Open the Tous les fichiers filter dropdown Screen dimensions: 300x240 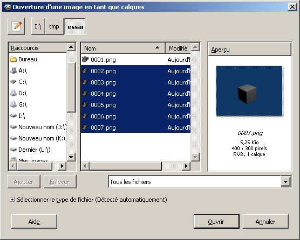point(286,182)
